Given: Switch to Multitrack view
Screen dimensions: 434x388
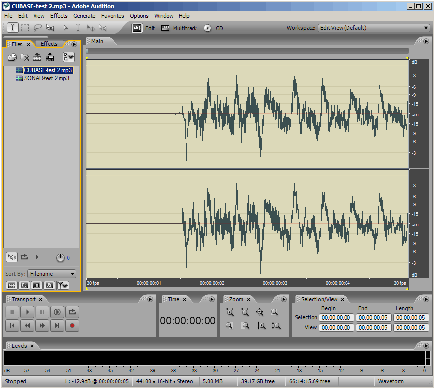Looking at the screenshot, I should coord(179,28).
